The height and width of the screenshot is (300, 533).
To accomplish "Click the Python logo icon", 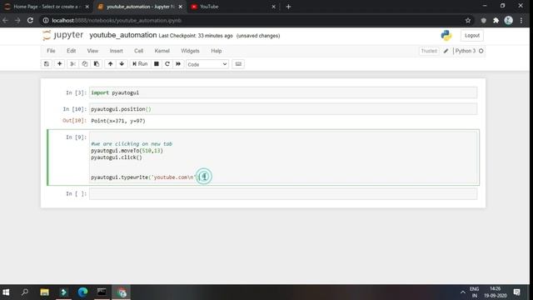I will [x=446, y=35].
